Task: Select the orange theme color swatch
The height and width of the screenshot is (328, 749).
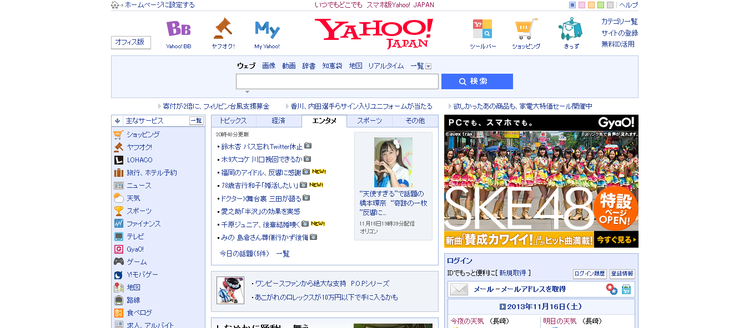Action: tap(591, 5)
